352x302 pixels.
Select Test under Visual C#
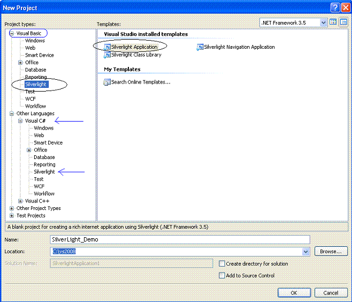39,179
